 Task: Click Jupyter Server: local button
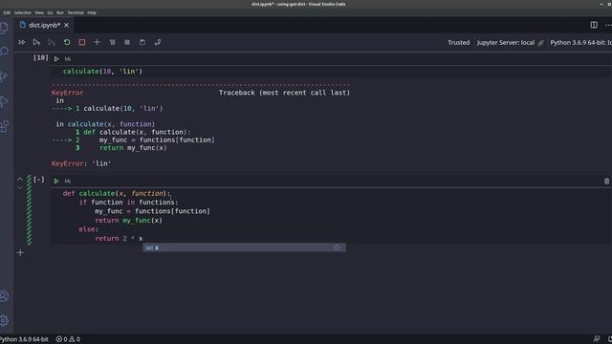(x=510, y=42)
